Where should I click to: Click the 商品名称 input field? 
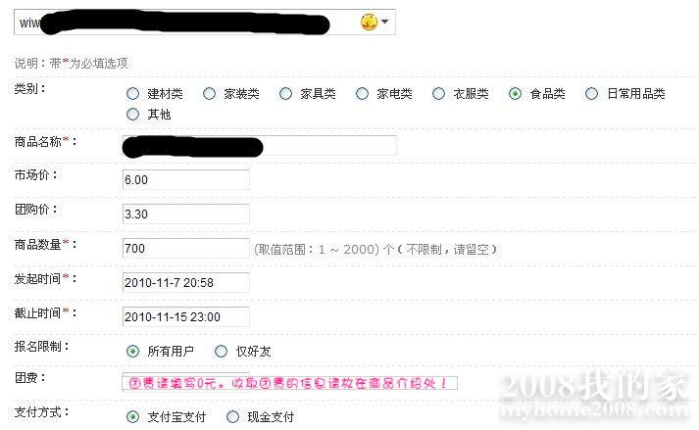[260, 146]
